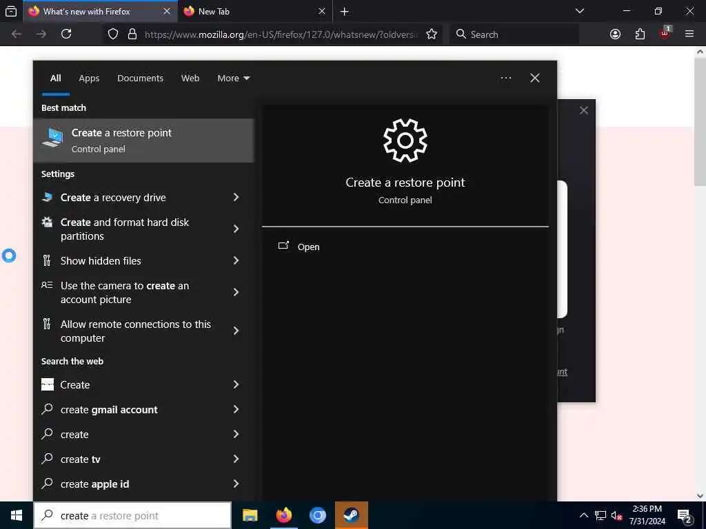The image size is (706, 529).
Task: Click the Firefox Search field
Action: pos(514,34)
